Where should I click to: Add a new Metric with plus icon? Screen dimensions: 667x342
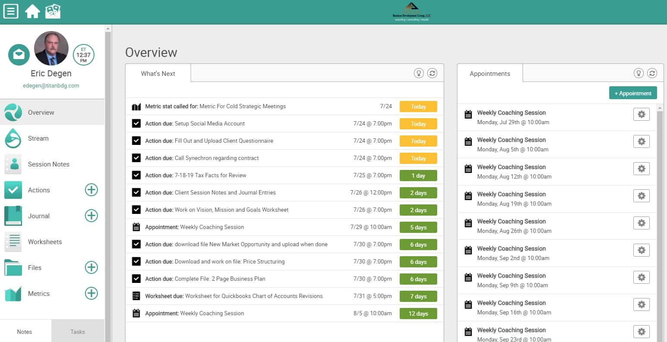pyautogui.click(x=91, y=293)
